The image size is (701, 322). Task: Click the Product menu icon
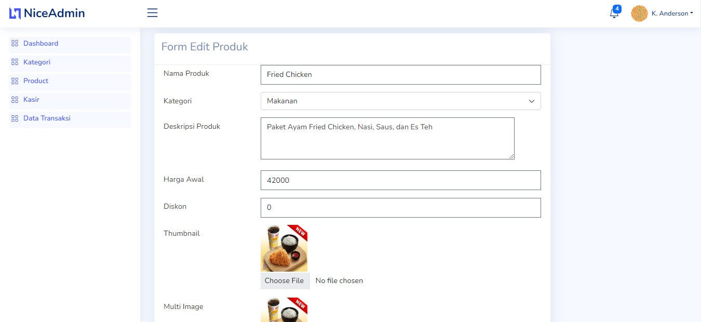(15, 81)
